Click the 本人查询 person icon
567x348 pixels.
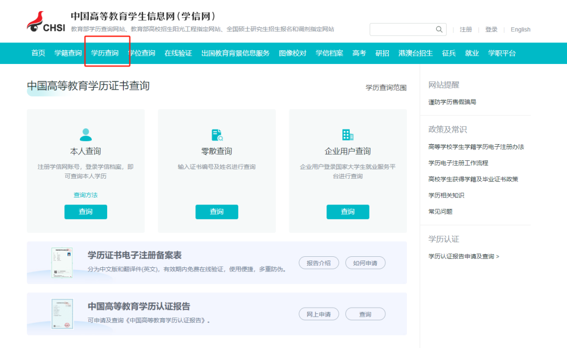86,135
